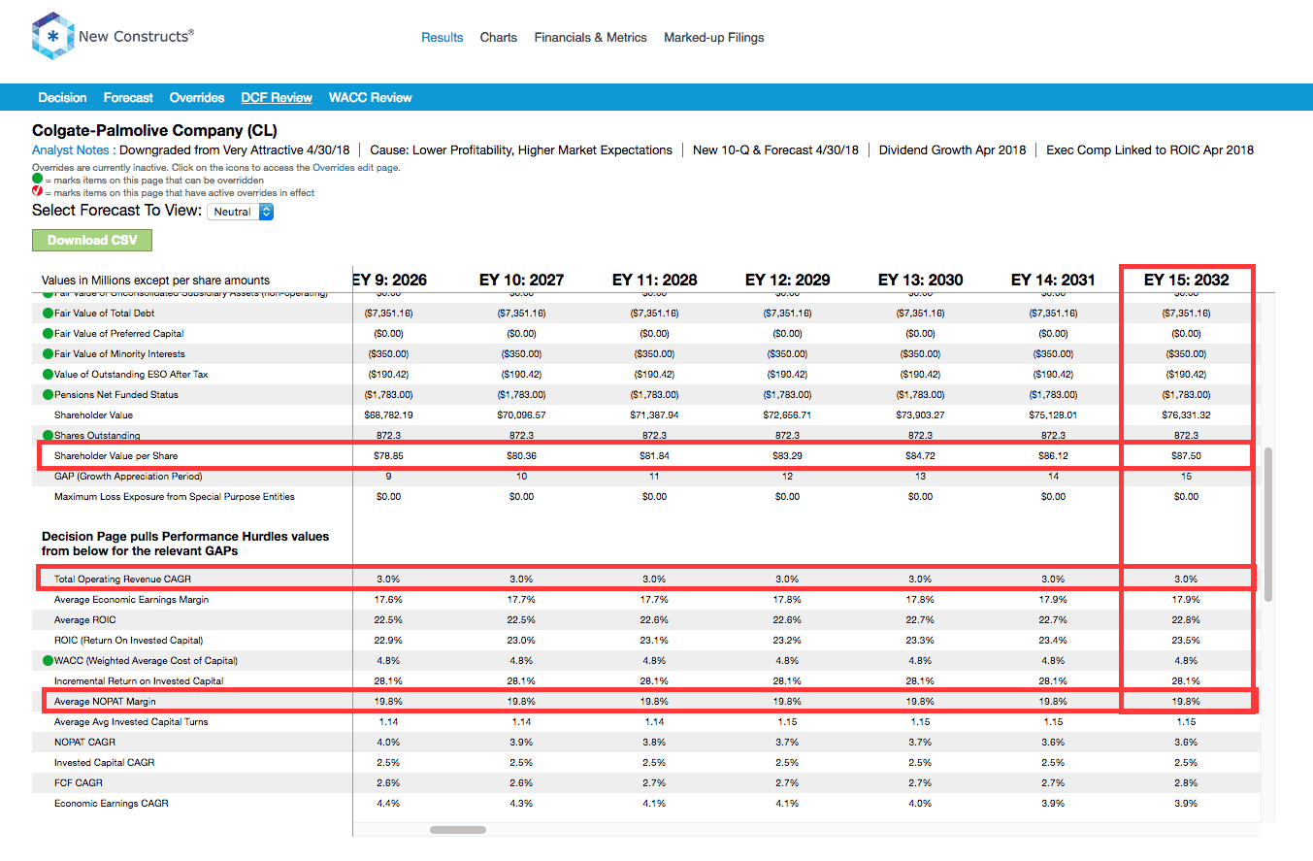Click the Incremental Return on Invested Capital label
This screenshot has width=1313, height=861.
click(139, 681)
